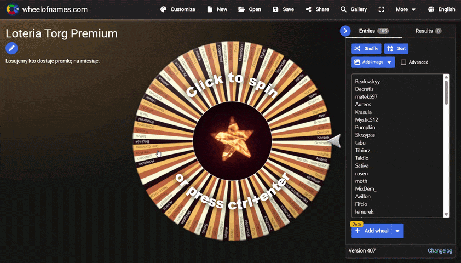Click the Aureos entry

pyautogui.click(x=363, y=105)
